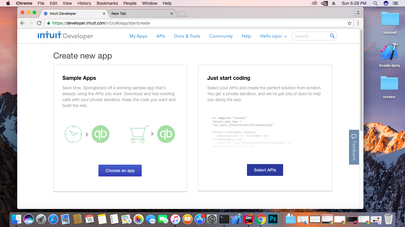This screenshot has width=405, height=227.
Task: Open the Window menu
Action: click(150, 3)
